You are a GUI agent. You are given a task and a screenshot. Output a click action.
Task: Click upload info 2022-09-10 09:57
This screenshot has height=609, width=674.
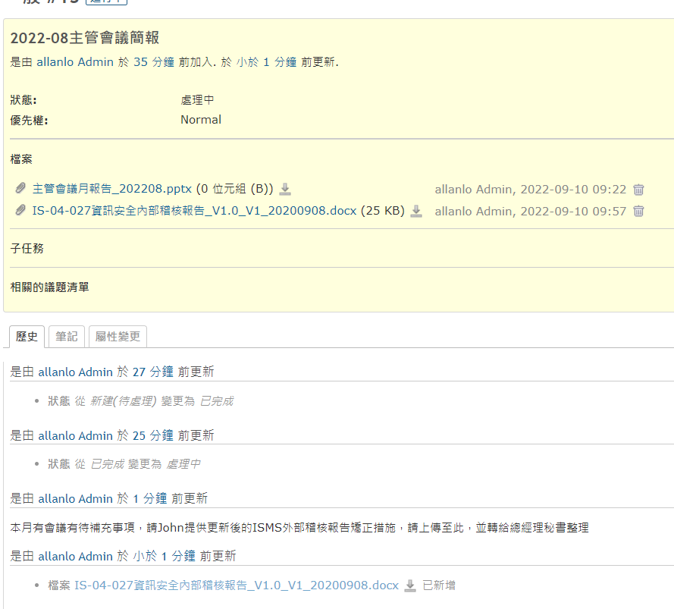pos(531,211)
